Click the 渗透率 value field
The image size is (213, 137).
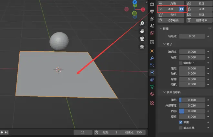tap(192, 52)
